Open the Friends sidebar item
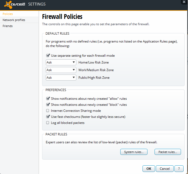Viewport: 188px width, 174px height. (x=8, y=26)
